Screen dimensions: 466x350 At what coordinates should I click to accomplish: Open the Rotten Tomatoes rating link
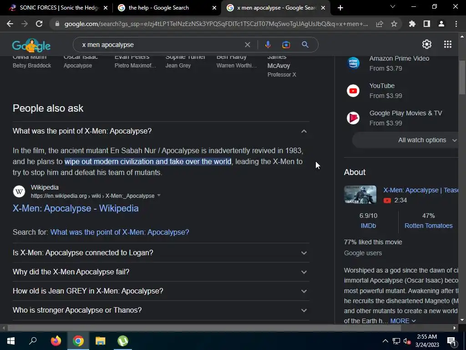click(429, 226)
